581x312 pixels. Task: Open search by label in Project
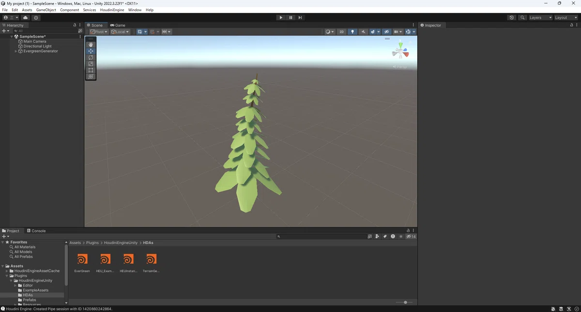click(x=385, y=237)
